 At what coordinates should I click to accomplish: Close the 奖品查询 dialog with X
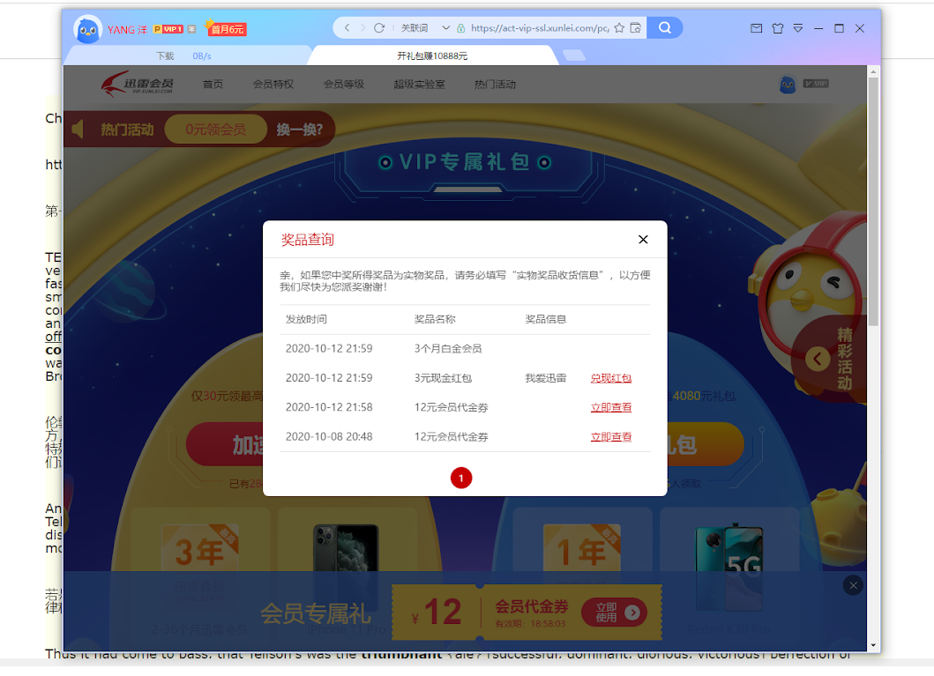point(643,239)
